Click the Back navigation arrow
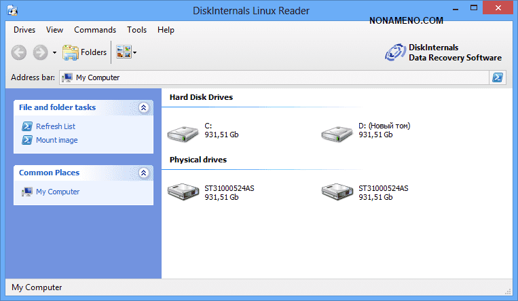This screenshot has height=301, width=518. coord(19,52)
